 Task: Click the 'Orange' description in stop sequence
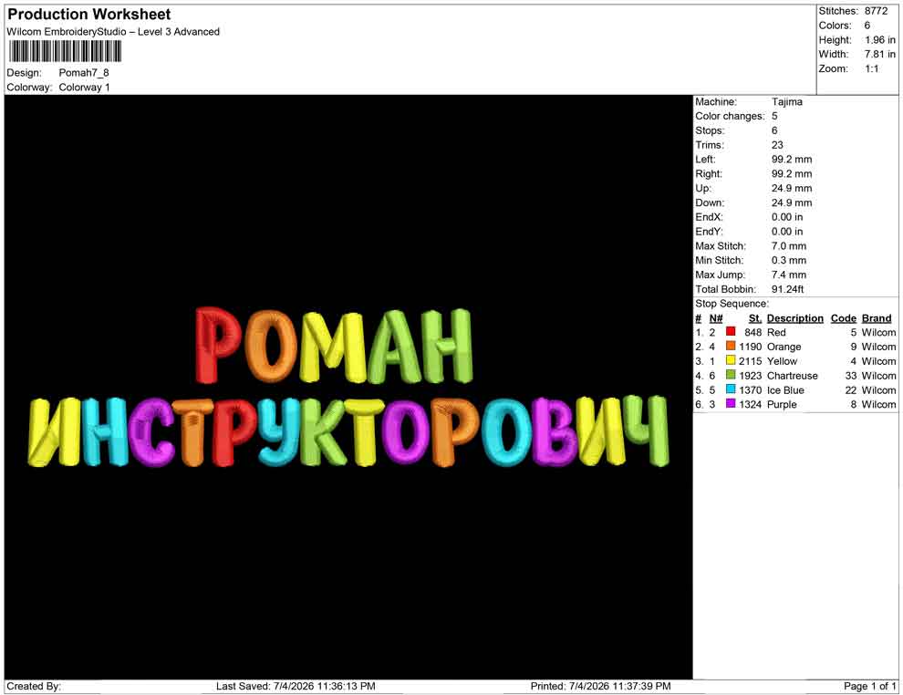click(x=784, y=347)
